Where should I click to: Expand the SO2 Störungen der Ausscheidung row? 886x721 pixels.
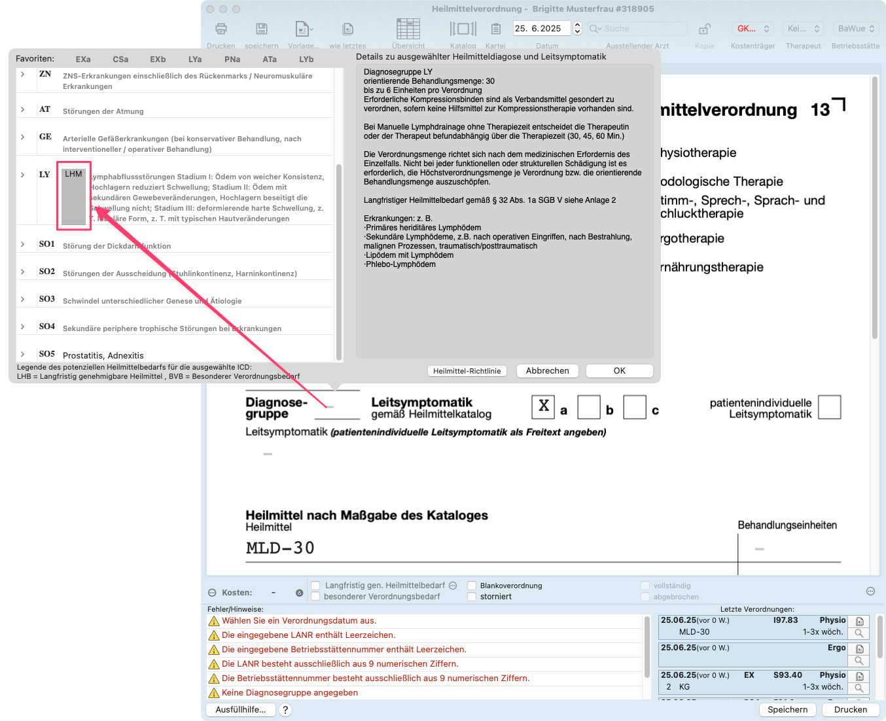coord(23,272)
